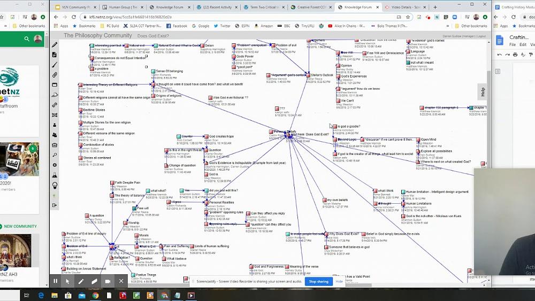Viewport: 535px width, 301px height.
Task: Click the Stop sharing button
Action: [318, 281]
